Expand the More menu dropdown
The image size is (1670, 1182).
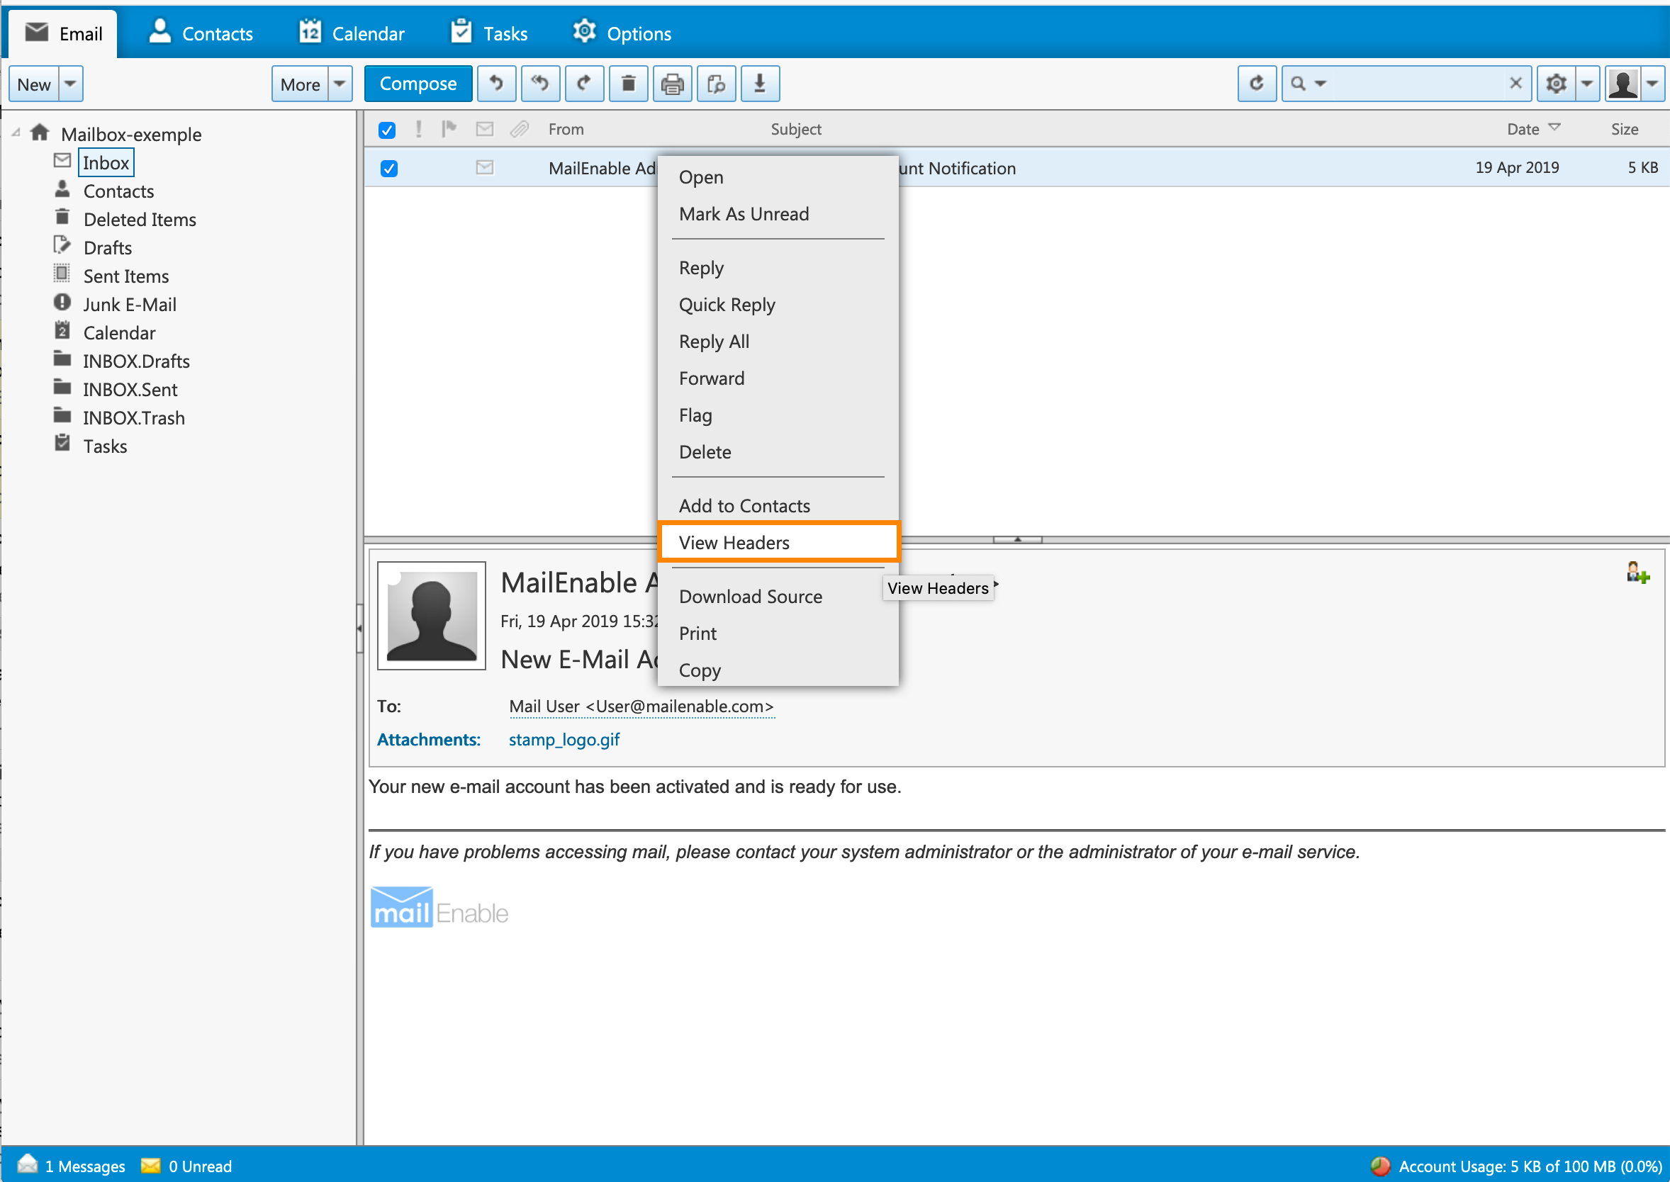[340, 83]
